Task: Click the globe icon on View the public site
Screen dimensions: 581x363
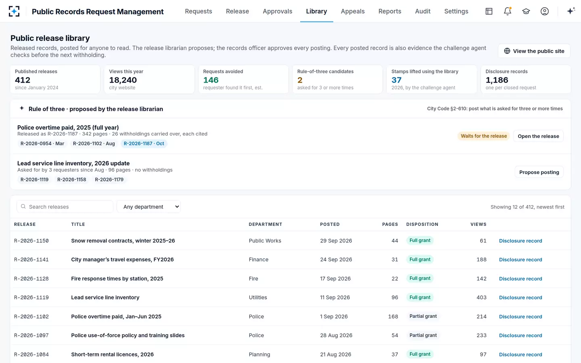Action: (x=507, y=51)
